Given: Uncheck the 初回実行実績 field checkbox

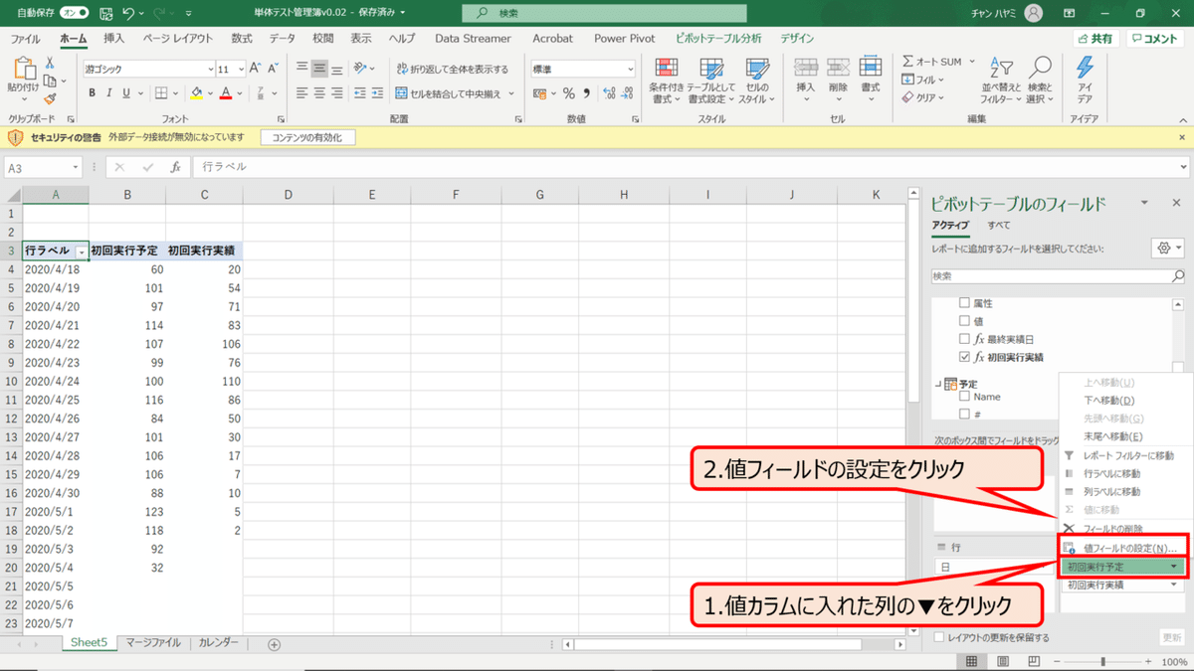Looking at the screenshot, I should point(963,357).
